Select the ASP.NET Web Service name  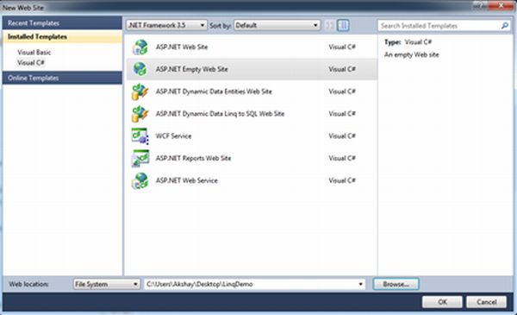[187, 180]
